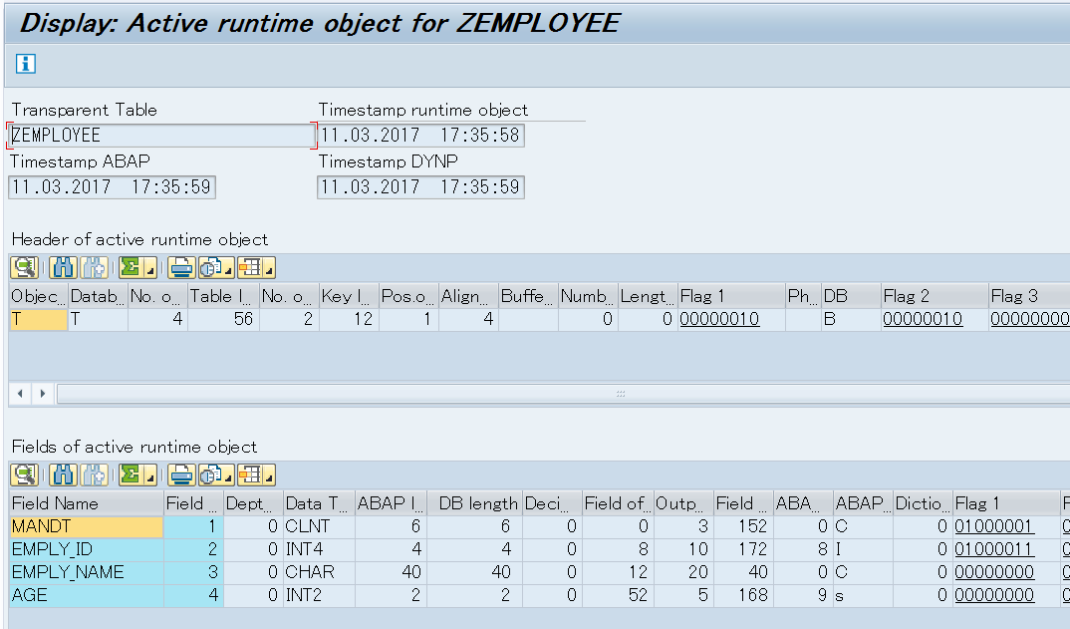This screenshot has width=1070, height=629.
Task: Click the header table horizontal scrollbar track
Action: pos(563,394)
